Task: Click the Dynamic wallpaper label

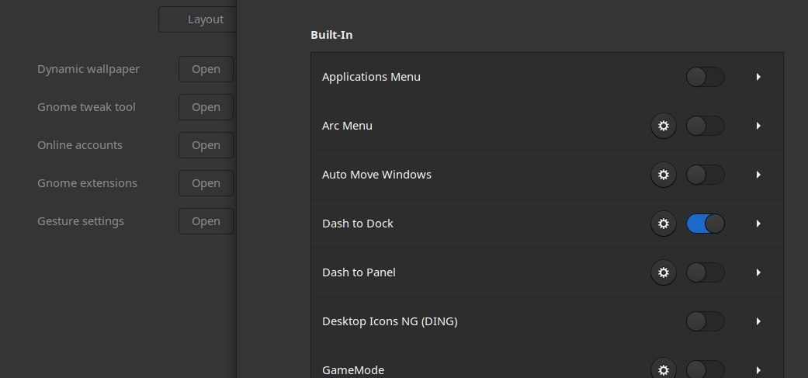Action: point(88,69)
